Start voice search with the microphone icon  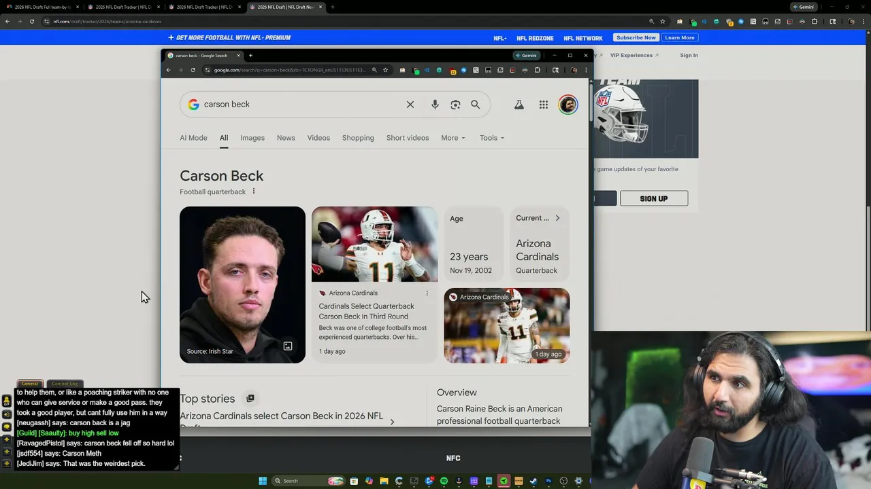coord(435,105)
